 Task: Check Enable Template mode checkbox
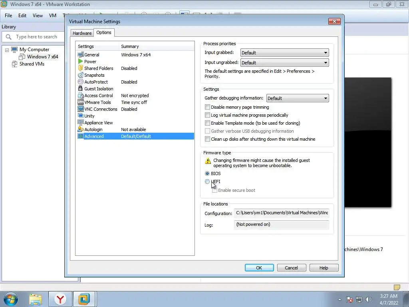pyautogui.click(x=207, y=123)
